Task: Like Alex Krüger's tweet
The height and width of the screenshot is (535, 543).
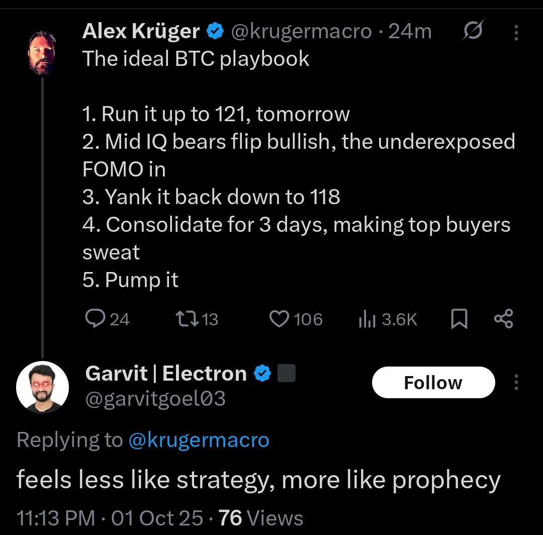Action: 281,319
